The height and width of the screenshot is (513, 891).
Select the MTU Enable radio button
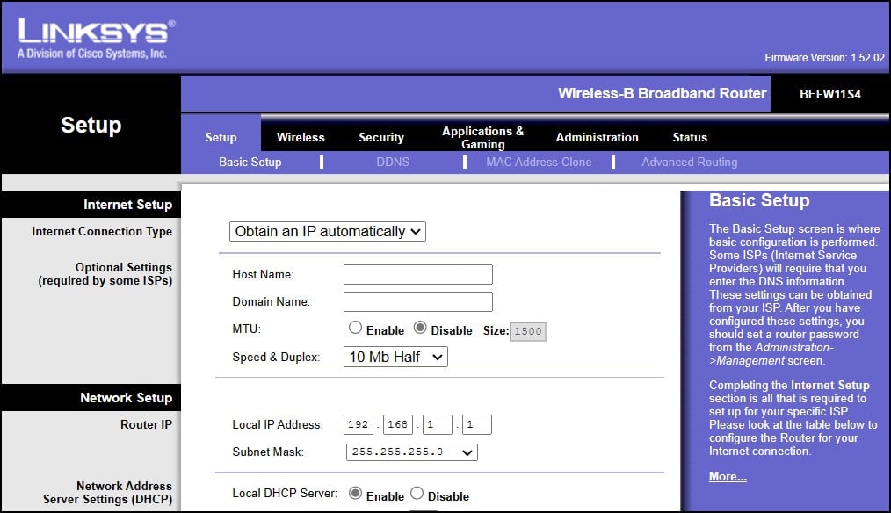point(355,328)
